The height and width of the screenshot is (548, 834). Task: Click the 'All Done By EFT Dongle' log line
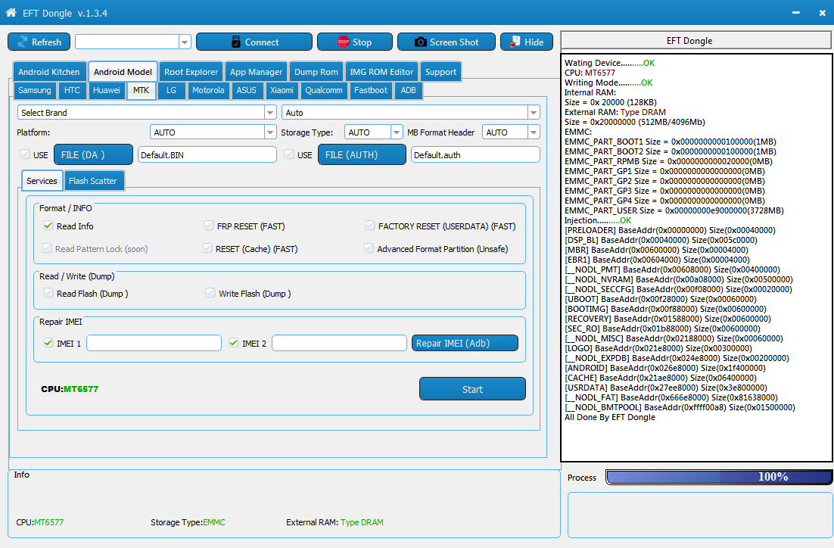pos(609,417)
